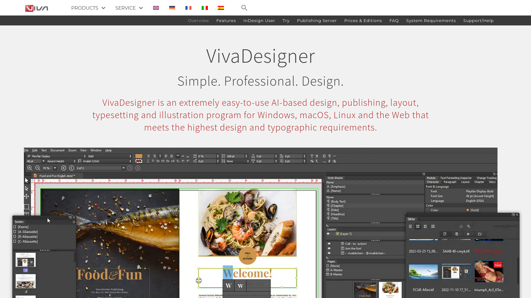Switch site language via the Italian flag

(x=205, y=8)
